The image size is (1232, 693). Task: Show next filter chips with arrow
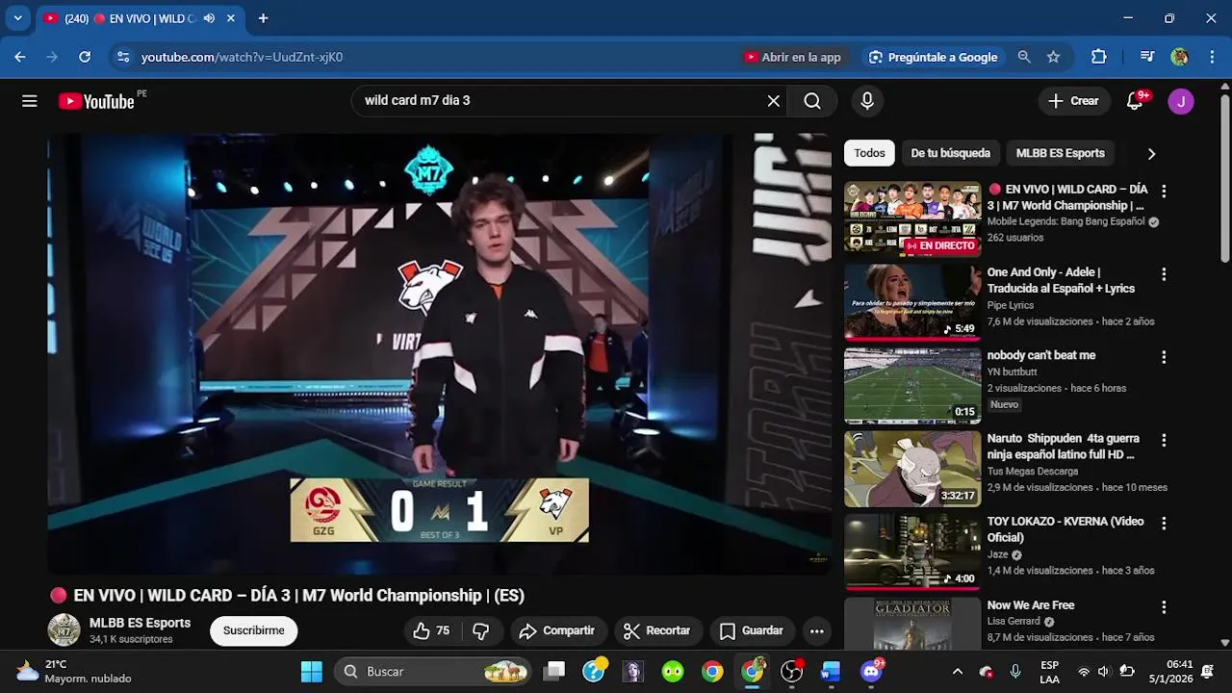tap(1151, 153)
